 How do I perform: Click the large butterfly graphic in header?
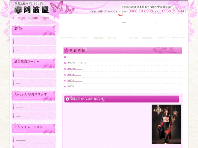tap(56, 7)
